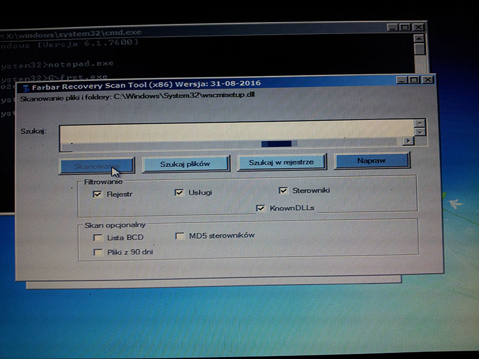The image size is (479, 359).
Task: Maximize the Farbar Recovery Scan Tool window
Action: coord(414,80)
